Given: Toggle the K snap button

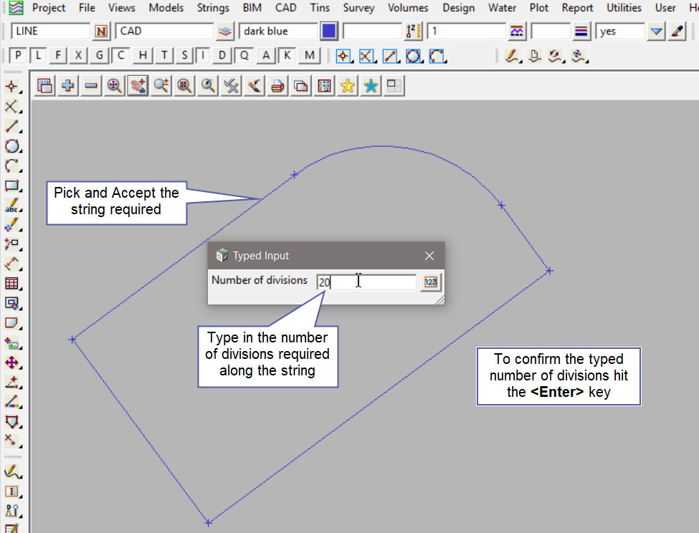Looking at the screenshot, I should 287,56.
